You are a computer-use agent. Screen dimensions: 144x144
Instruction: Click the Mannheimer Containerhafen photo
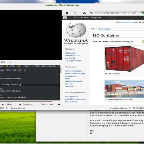point(124,89)
